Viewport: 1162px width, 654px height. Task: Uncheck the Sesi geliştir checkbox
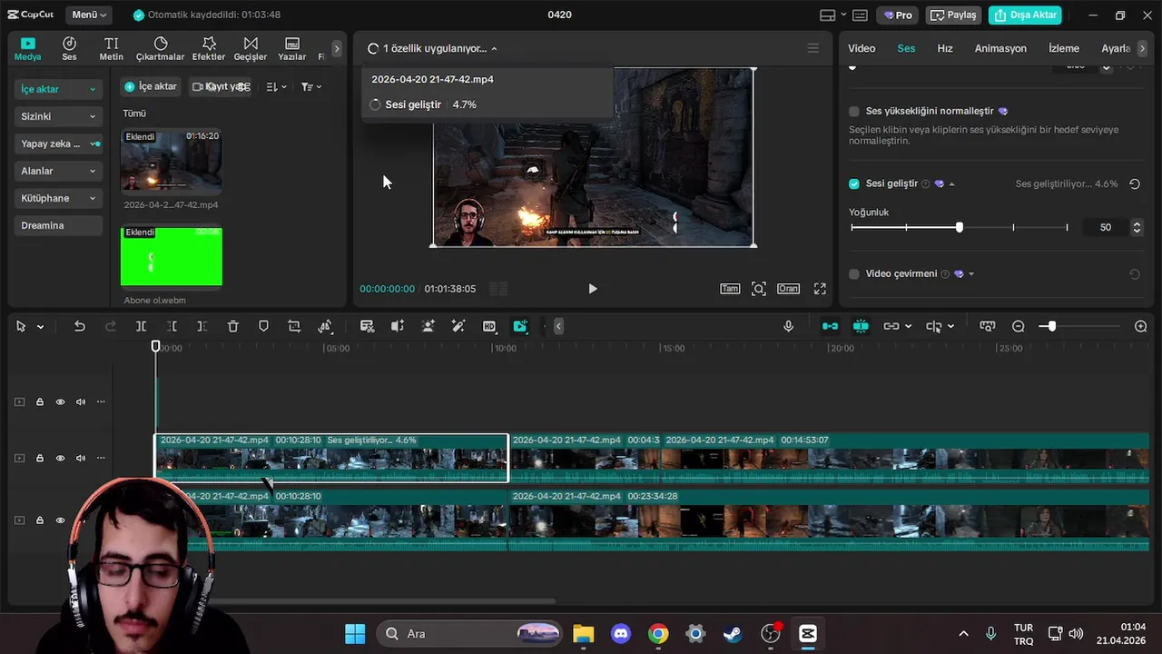click(854, 183)
